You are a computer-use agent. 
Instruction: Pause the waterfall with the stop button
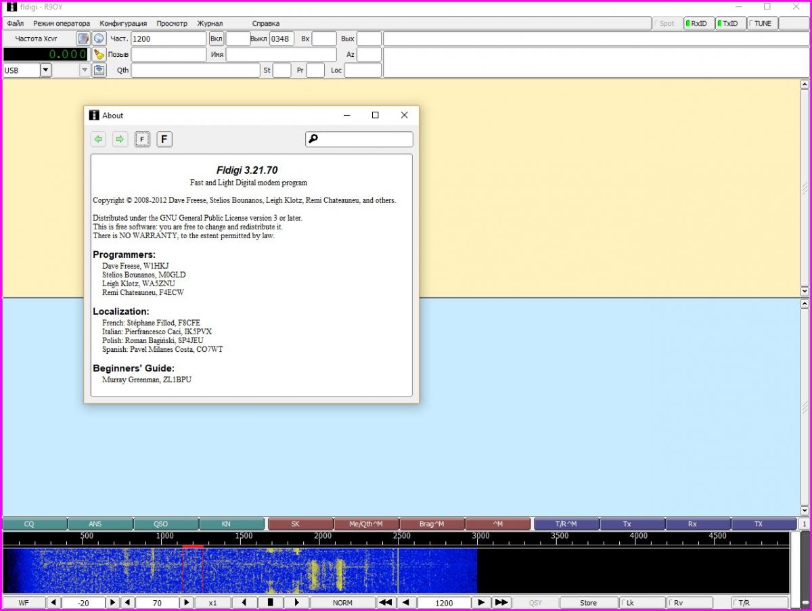[x=270, y=602]
